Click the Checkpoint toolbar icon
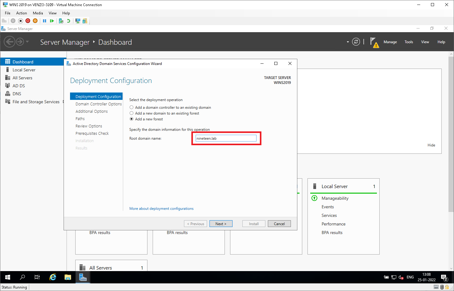Viewport: 454px width, 291px height. 61,21
